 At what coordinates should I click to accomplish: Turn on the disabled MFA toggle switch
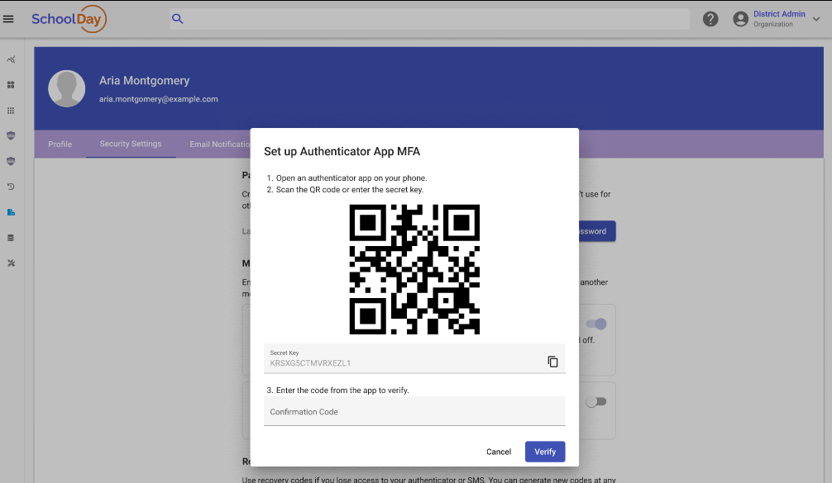click(x=595, y=402)
